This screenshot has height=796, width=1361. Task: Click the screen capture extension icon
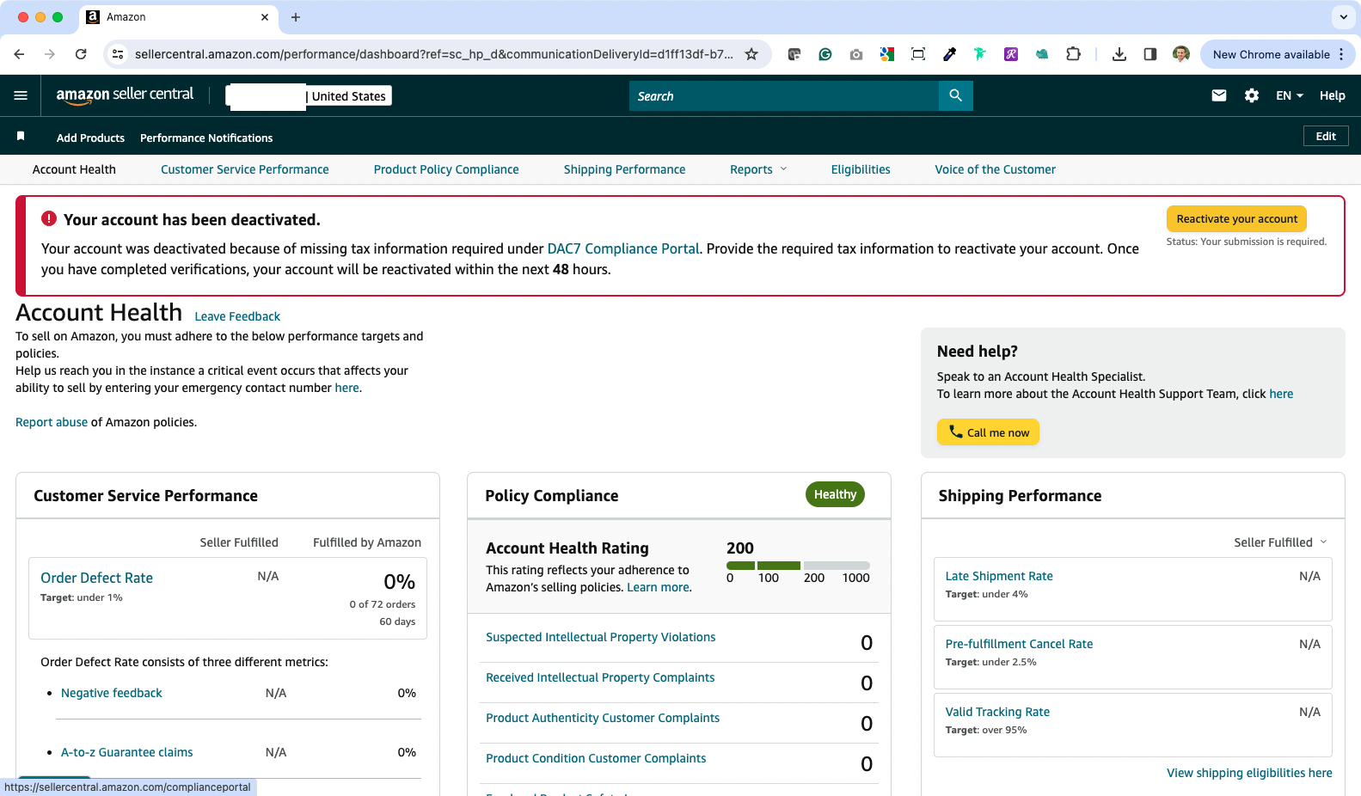[918, 54]
